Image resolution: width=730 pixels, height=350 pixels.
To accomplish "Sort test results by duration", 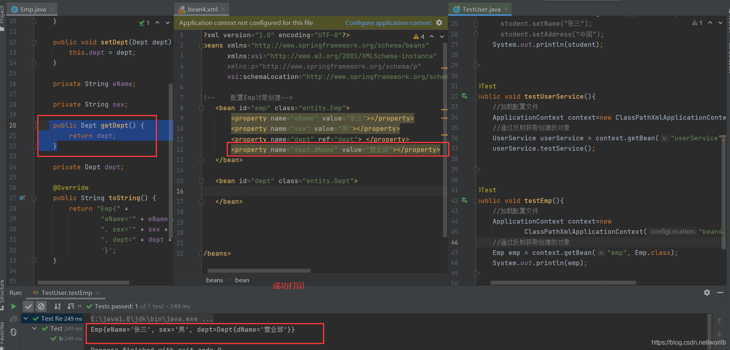I will pyautogui.click(x=71, y=306).
